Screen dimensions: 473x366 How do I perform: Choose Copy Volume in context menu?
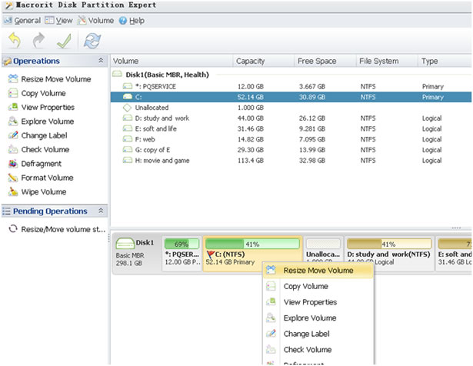click(318, 286)
